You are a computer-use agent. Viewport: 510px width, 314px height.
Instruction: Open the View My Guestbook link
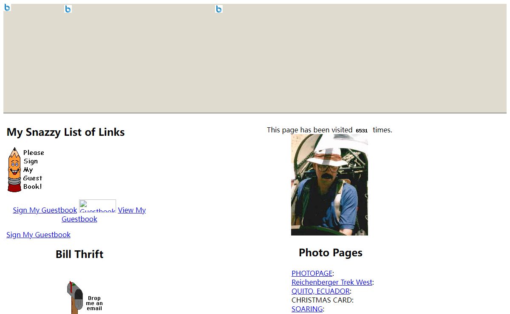104,215
